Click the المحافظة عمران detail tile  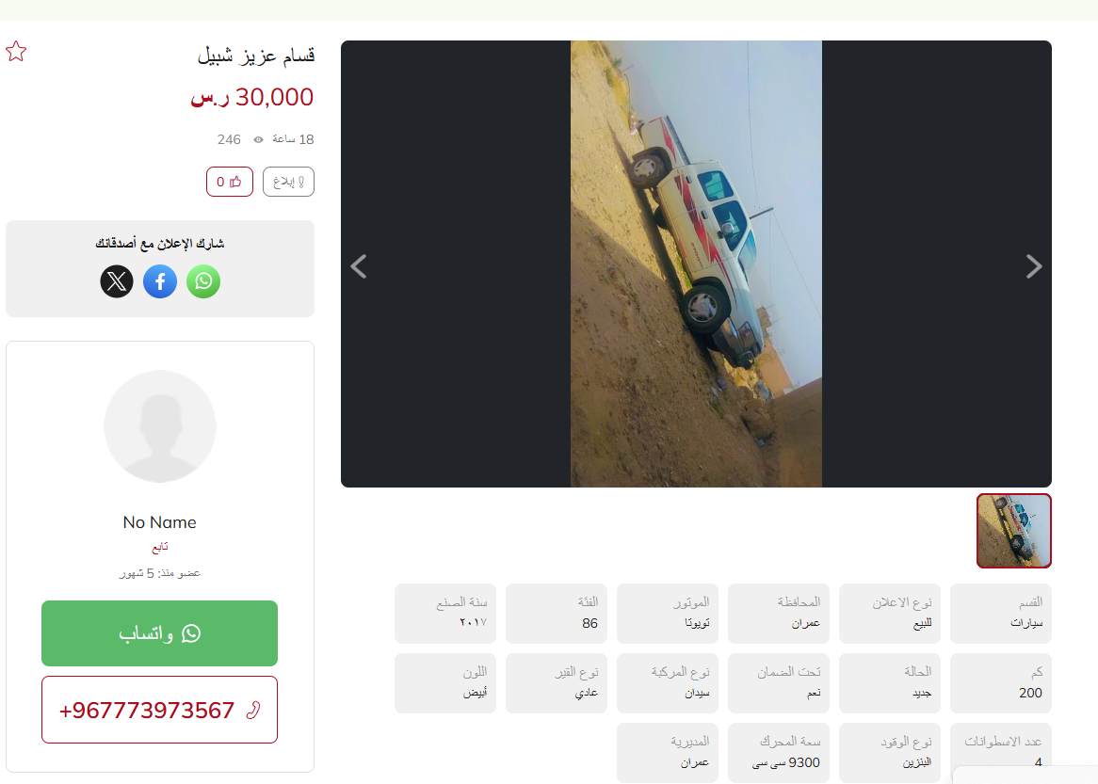[779, 614]
